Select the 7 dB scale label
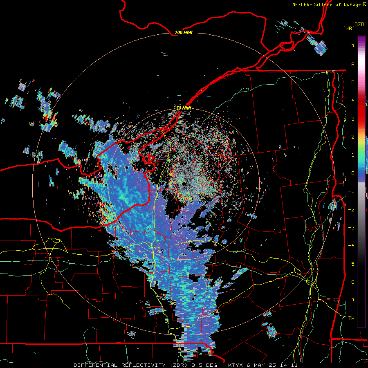 tap(353, 46)
